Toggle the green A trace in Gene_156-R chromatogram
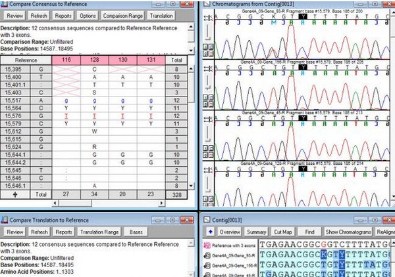The width and height of the screenshot is (395, 277). [205, 97]
